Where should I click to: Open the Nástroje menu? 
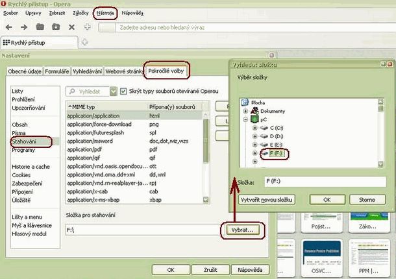coord(105,13)
